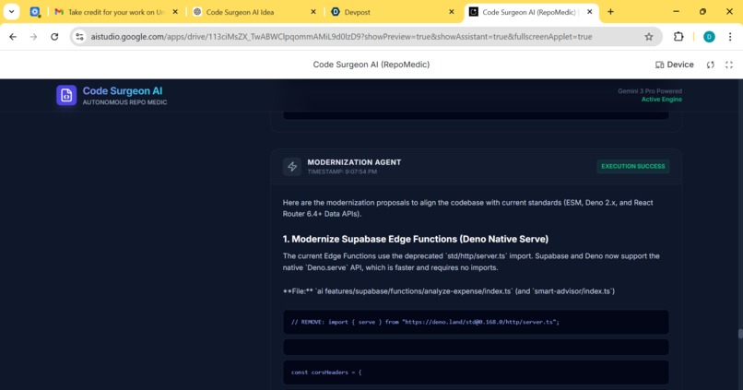Screen dimensions: 743x390
Task: Open the Chrome three-dot menu
Action: click(730, 37)
